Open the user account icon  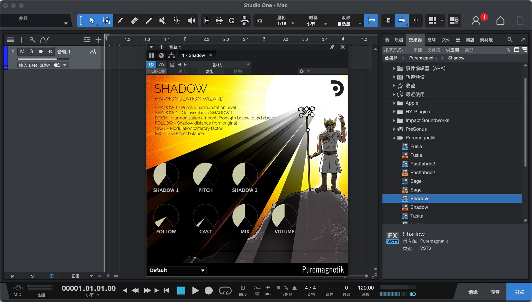476,21
